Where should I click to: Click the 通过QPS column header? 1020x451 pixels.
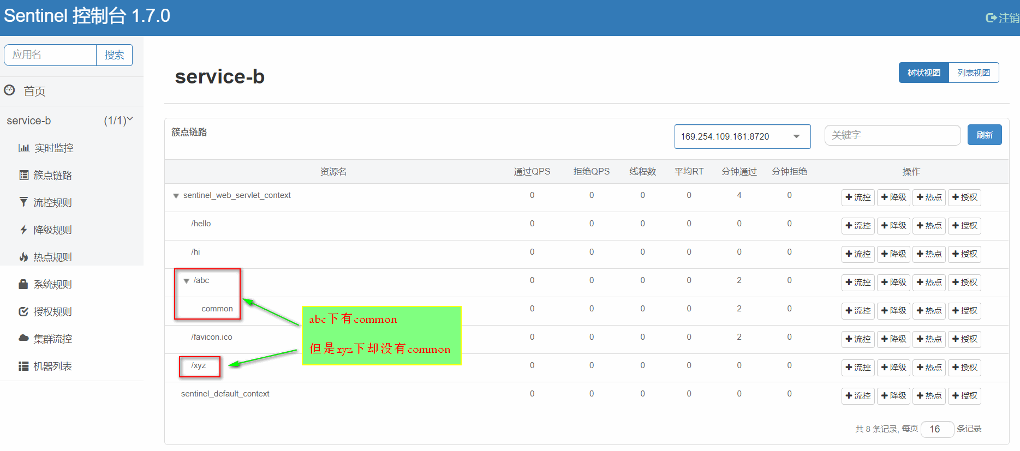tap(532, 172)
